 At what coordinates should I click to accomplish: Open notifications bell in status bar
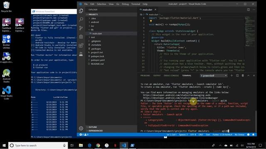tap(253, 135)
